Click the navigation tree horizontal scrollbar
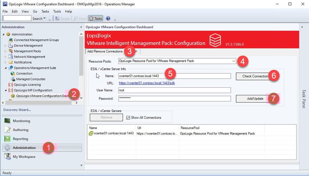The image size is (309, 176). [40, 103]
